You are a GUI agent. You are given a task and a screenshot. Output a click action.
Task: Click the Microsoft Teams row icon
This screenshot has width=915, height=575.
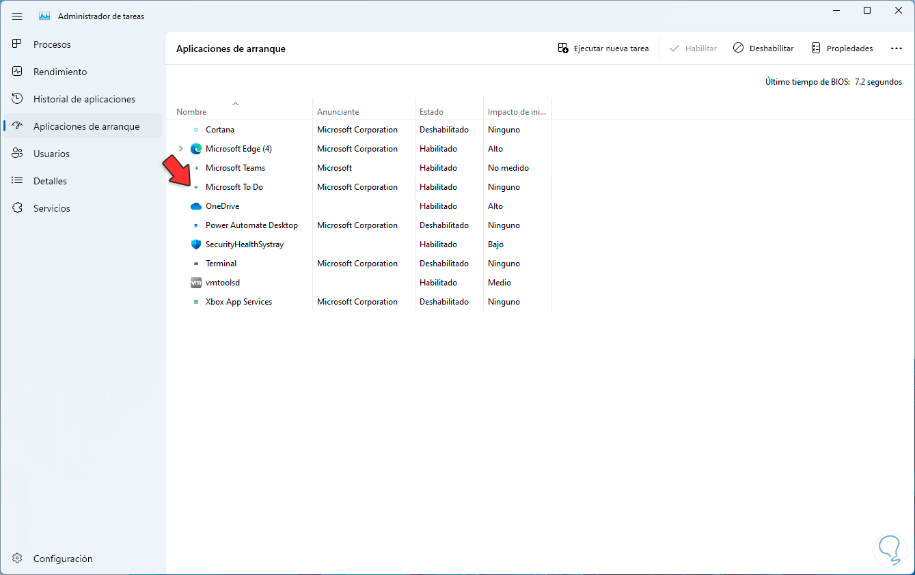[196, 168]
